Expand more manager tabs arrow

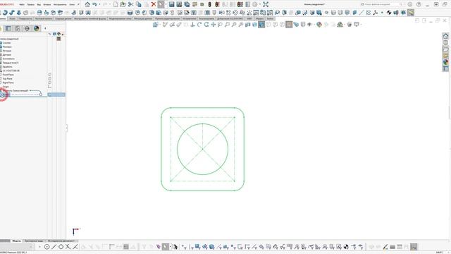tap(45, 28)
